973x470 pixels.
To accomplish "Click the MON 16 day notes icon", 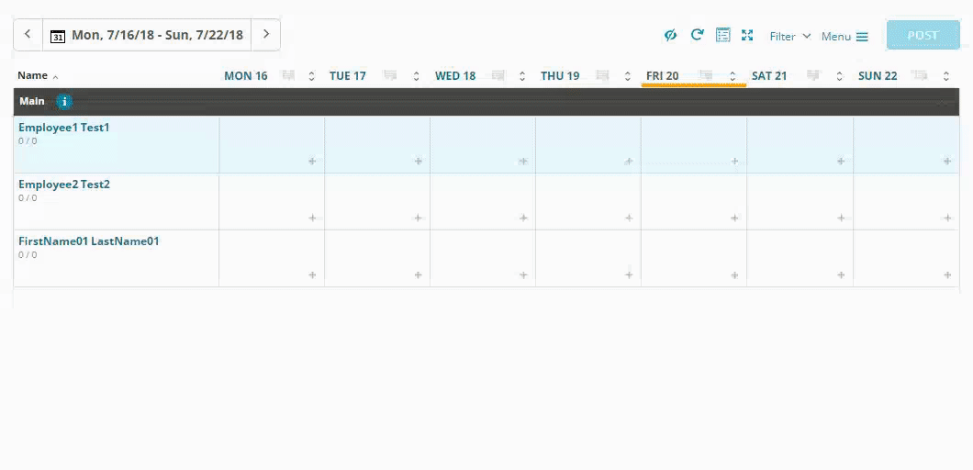I will tap(288, 76).
